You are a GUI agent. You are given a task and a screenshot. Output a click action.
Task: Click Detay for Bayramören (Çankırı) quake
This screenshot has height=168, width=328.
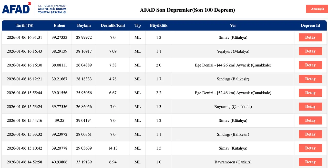click(310, 162)
